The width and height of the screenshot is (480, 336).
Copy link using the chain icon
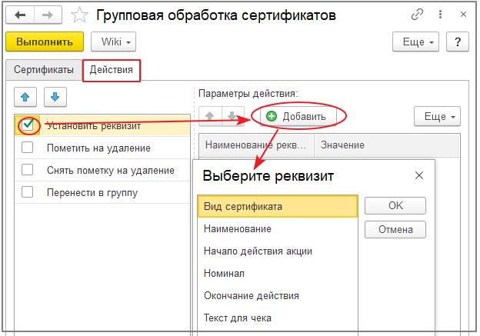coord(418,15)
